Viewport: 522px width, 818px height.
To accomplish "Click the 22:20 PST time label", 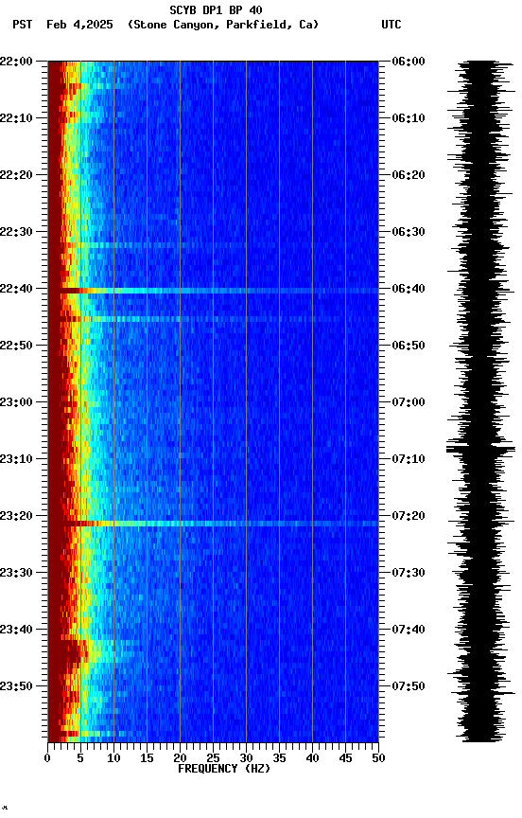I will (x=16, y=175).
